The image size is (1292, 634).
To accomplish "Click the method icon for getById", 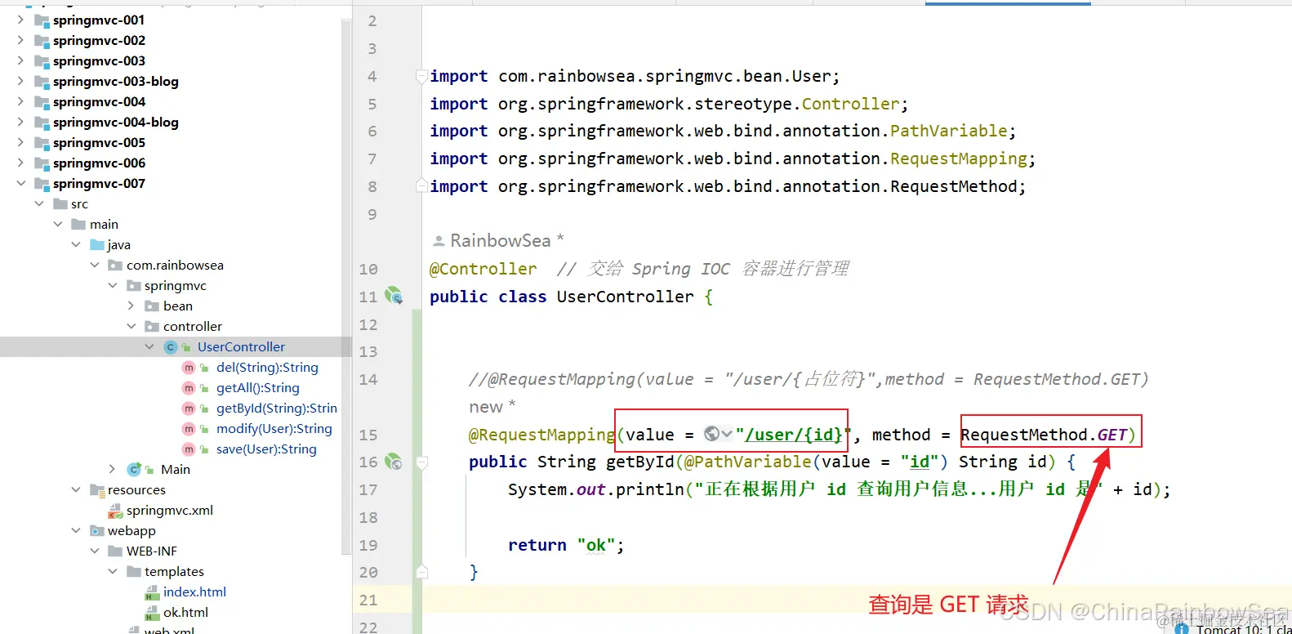I will 189,409.
